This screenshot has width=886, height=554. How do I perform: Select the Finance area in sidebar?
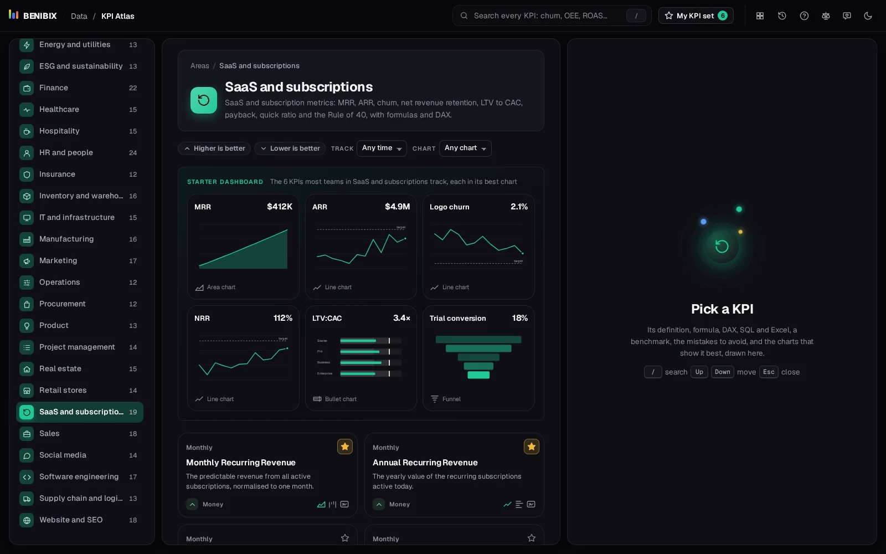click(x=80, y=88)
